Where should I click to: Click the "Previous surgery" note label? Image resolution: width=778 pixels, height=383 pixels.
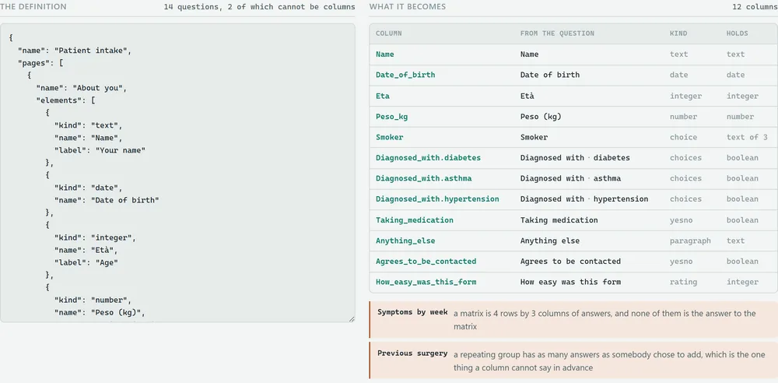tap(412, 353)
